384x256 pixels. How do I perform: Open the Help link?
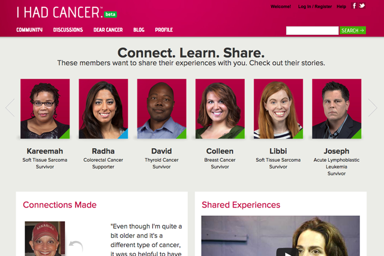tap(341, 7)
